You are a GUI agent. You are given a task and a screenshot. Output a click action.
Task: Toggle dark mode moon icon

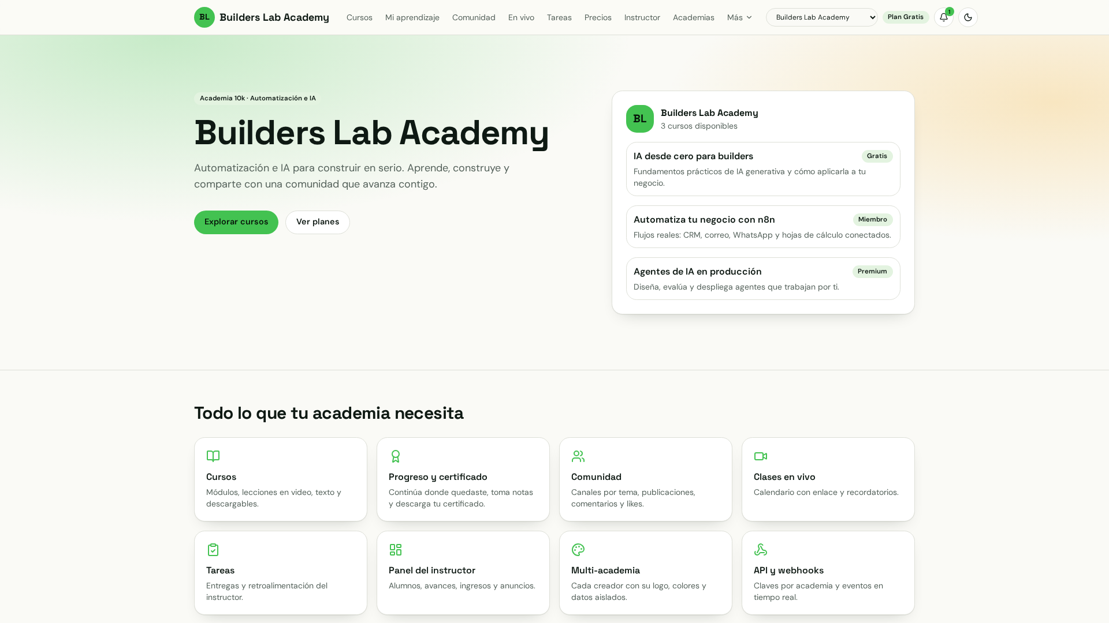[x=968, y=17]
